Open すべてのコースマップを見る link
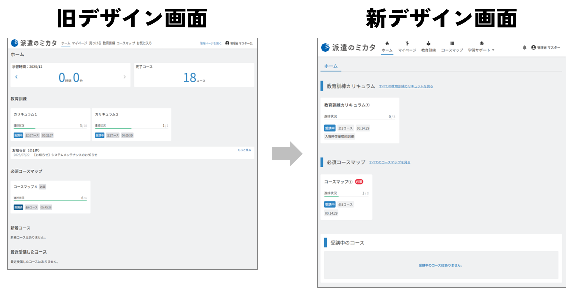Viewport: 574px width, 295px height. click(x=389, y=162)
